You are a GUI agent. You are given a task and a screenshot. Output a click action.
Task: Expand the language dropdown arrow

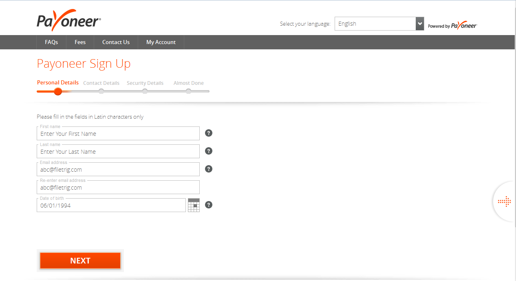click(420, 24)
